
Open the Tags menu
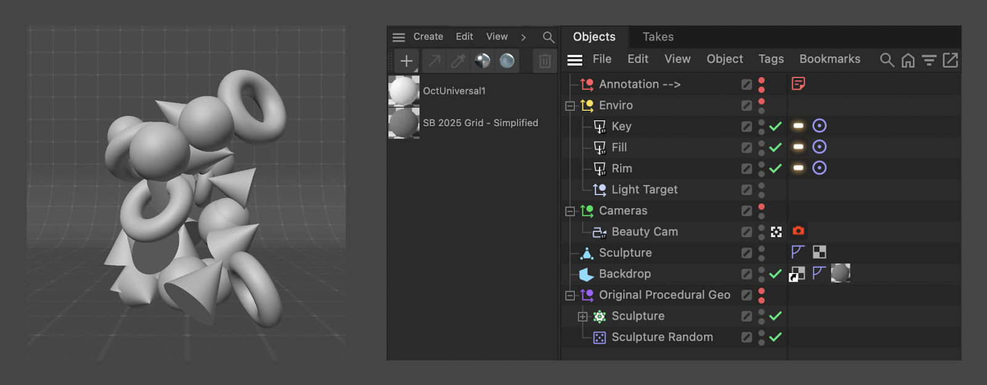tap(770, 59)
